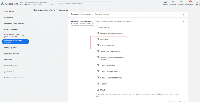The height and width of the screenshot is (102, 200).
Task: Check the Політика checkbox
Action: 98,83
